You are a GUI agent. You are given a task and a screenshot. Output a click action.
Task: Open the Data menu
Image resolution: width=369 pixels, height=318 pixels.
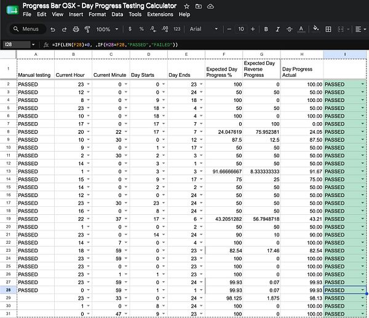[x=117, y=14]
